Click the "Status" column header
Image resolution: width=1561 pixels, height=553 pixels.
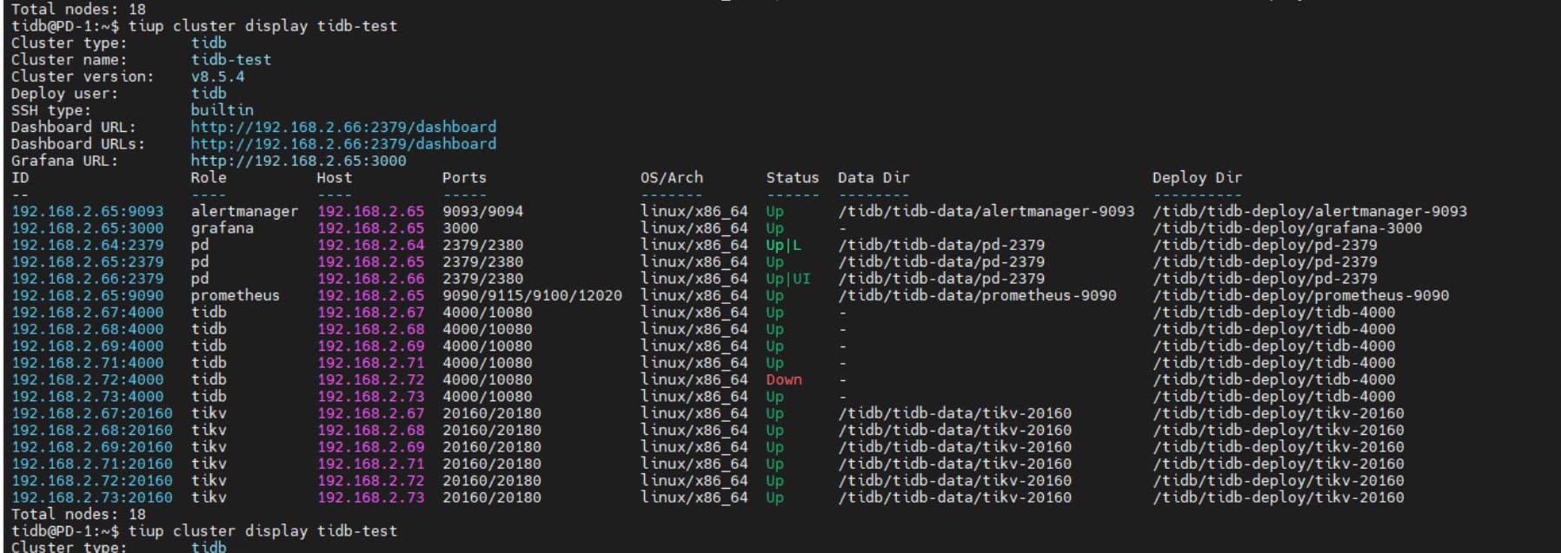[792, 178]
